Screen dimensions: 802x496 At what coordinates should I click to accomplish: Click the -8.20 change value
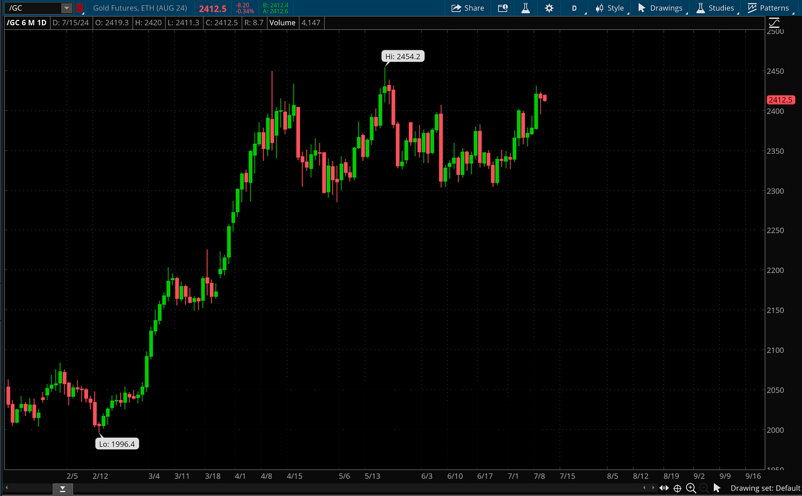pyautogui.click(x=242, y=5)
